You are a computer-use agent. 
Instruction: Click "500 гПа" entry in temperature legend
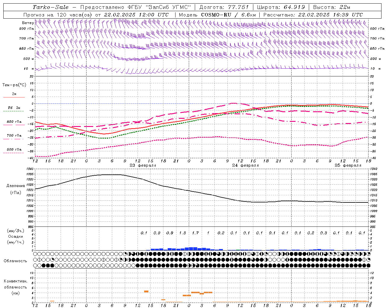click(14, 149)
